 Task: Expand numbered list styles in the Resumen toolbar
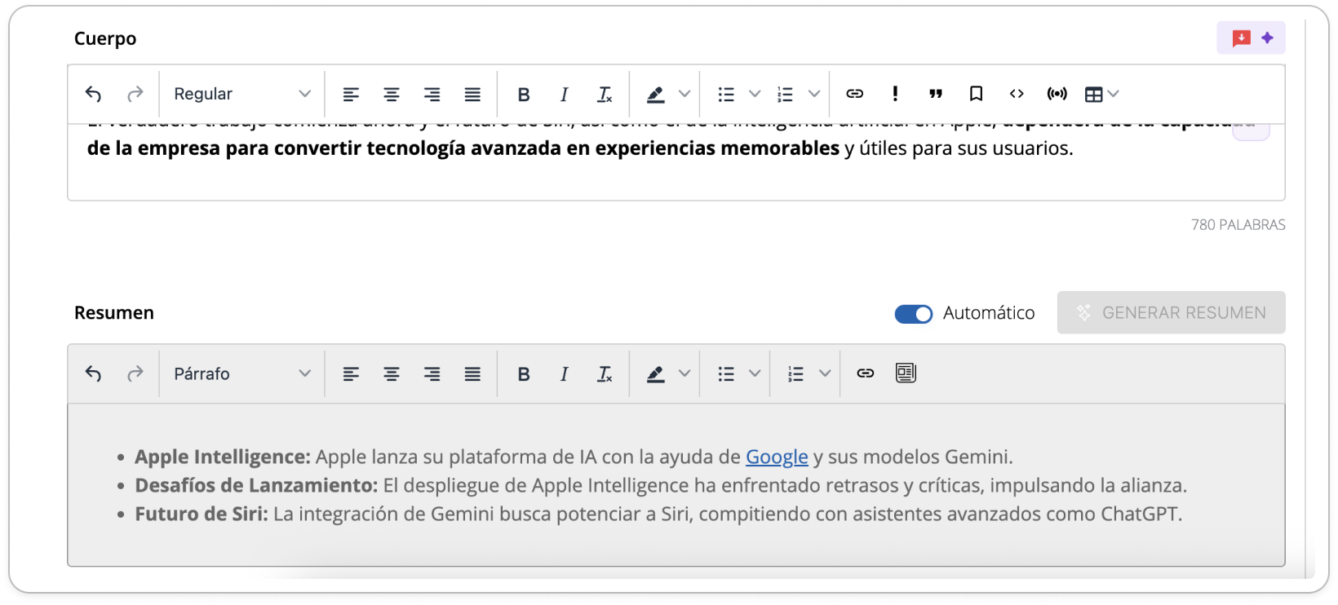coord(825,373)
